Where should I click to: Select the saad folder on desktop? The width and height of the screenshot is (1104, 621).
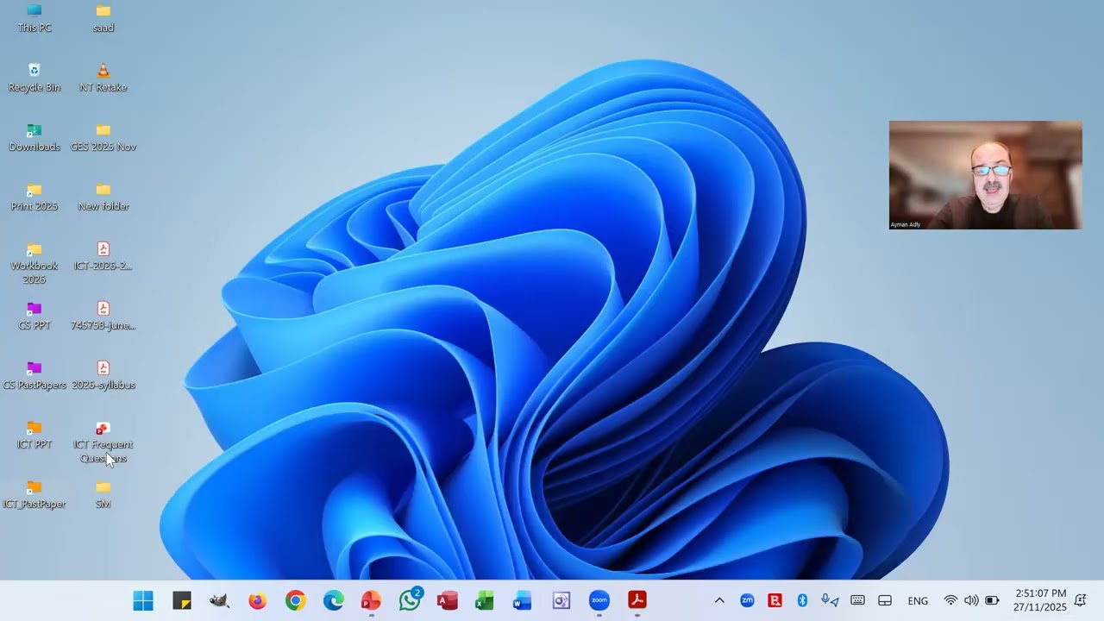(103, 18)
